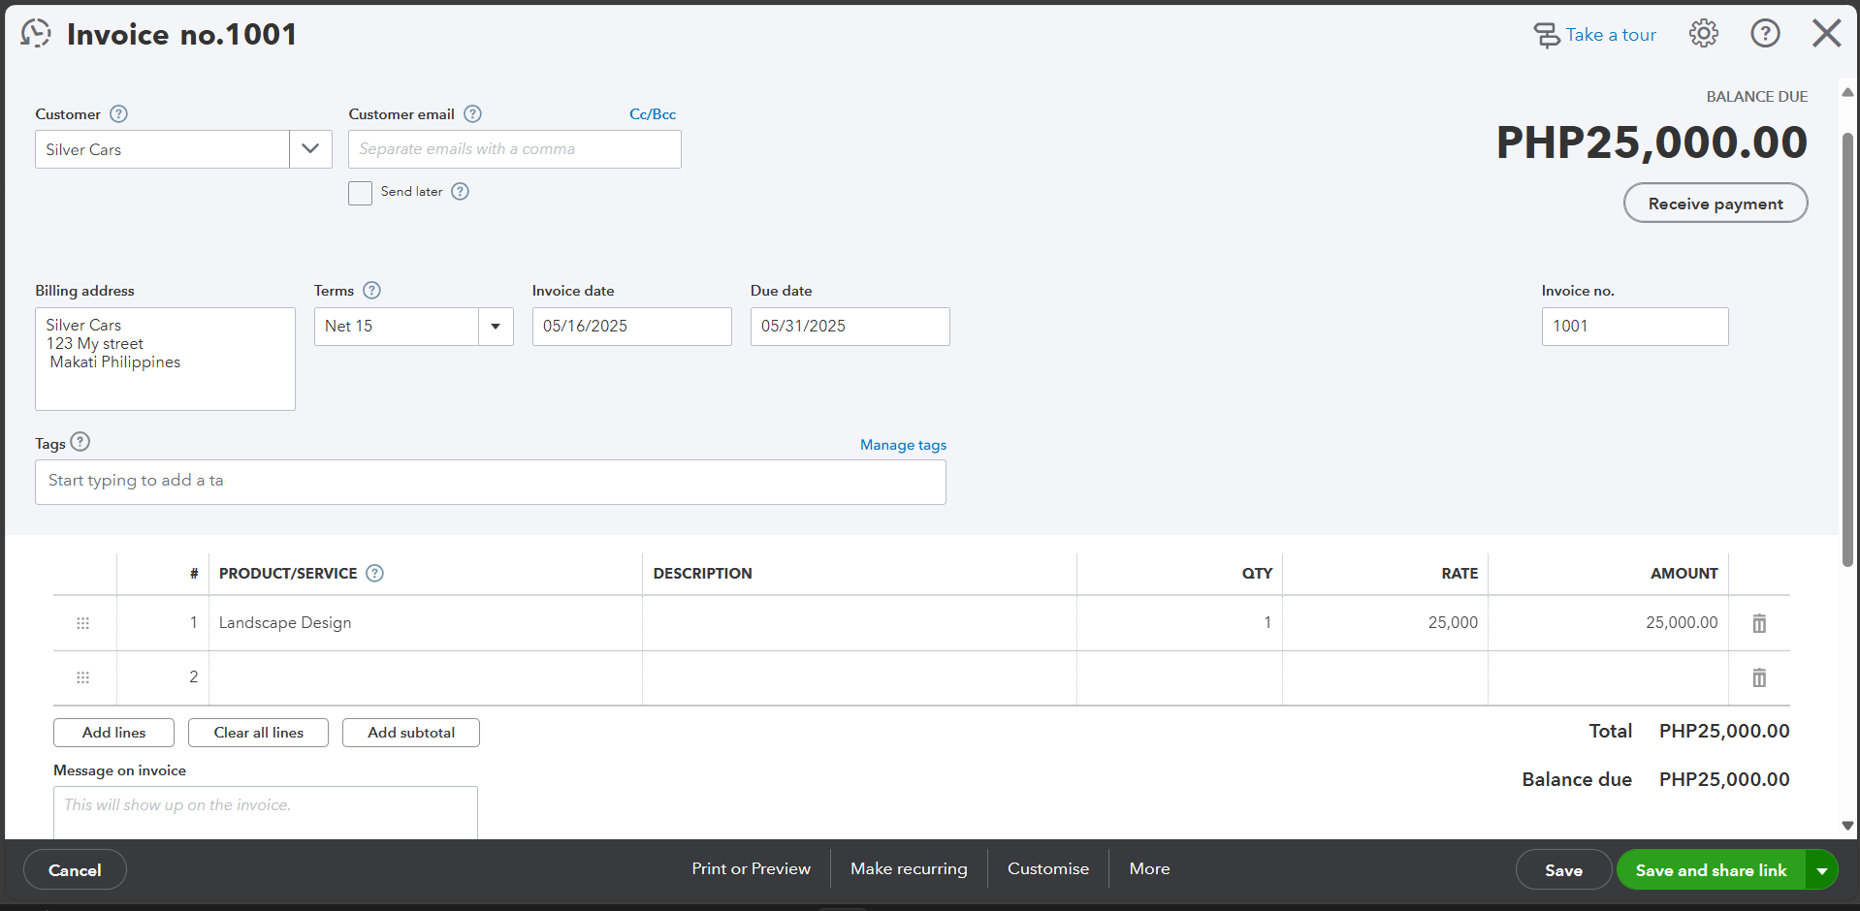Expand the Save and share link arrow
This screenshot has width=1860, height=911.
pos(1822,870)
